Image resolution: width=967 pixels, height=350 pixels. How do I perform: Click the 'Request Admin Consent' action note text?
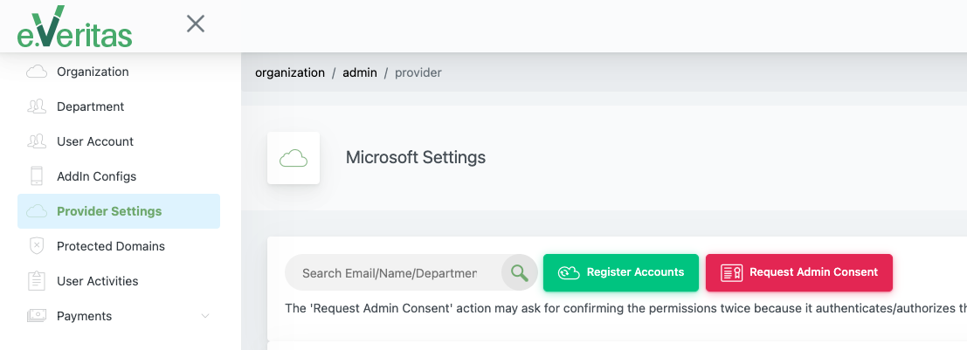(626, 307)
